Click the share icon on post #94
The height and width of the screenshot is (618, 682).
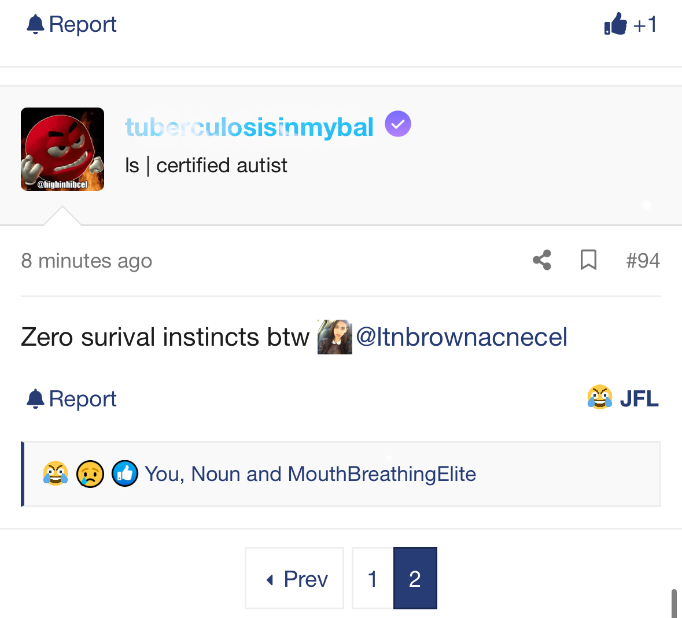pyautogui.click(x=542, y=260)
